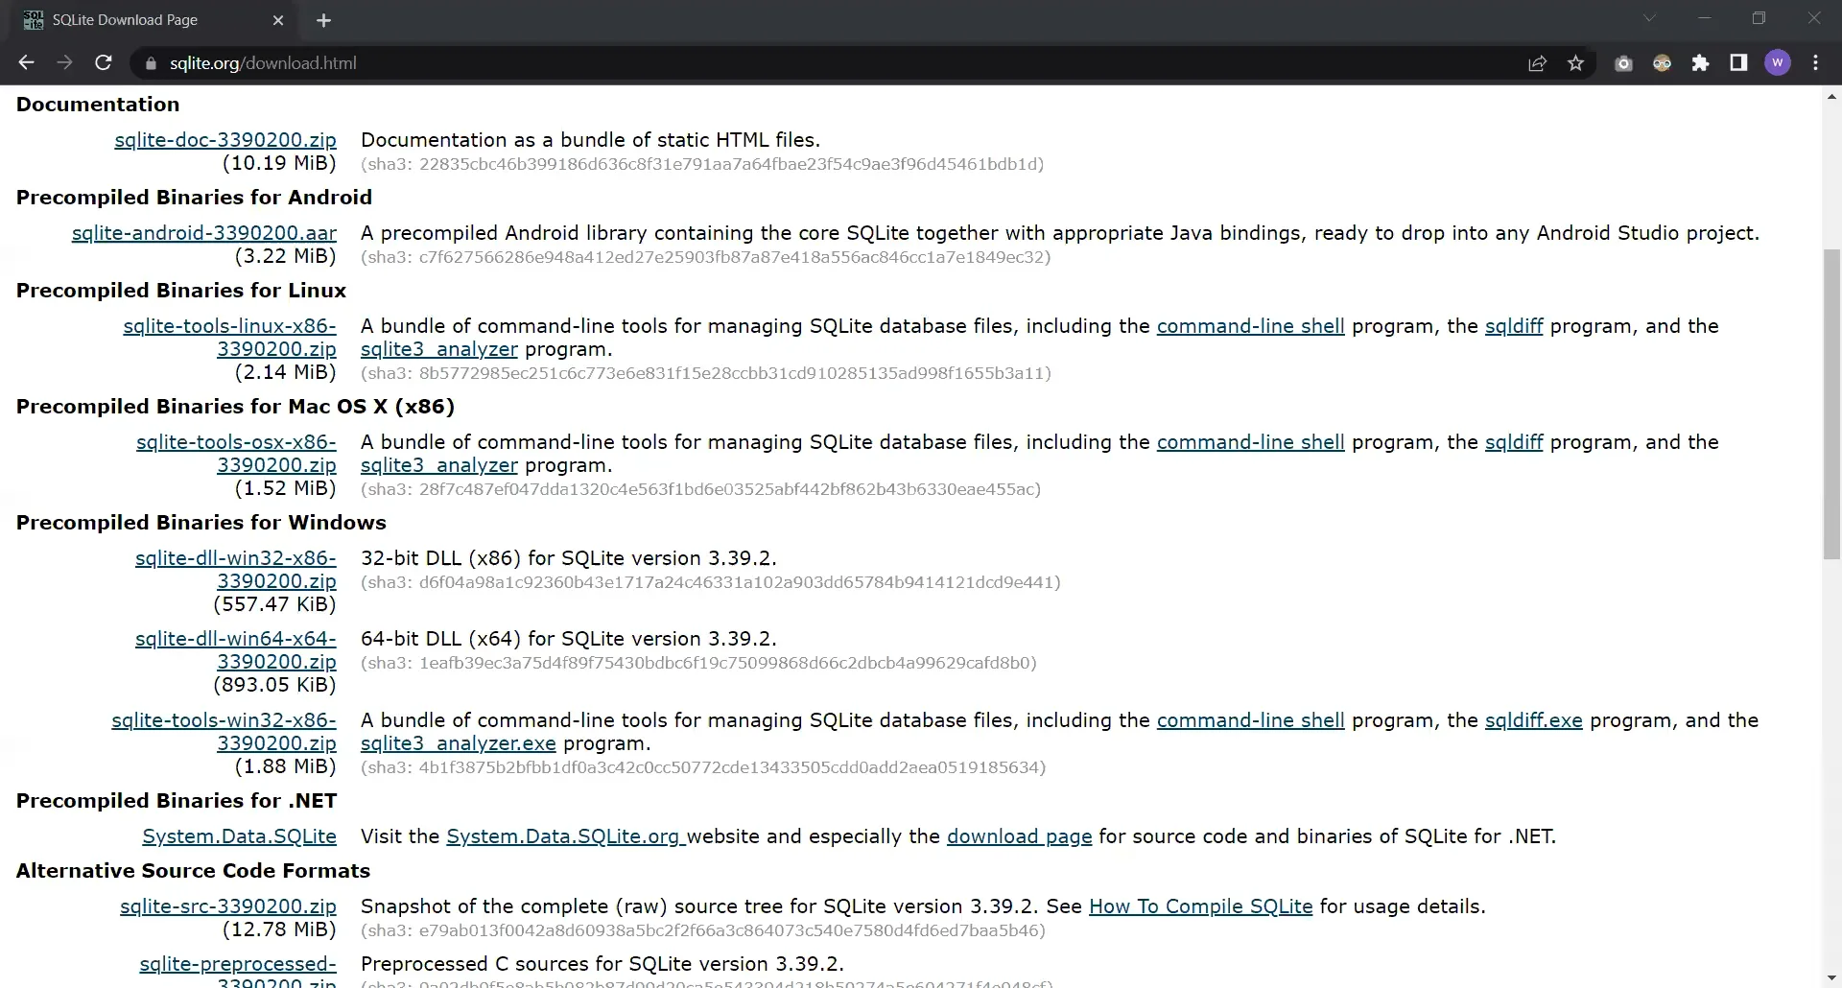Open the browser side panel icon
Viewport: 1842px width, 988px height.
(x=1738, y=62)
